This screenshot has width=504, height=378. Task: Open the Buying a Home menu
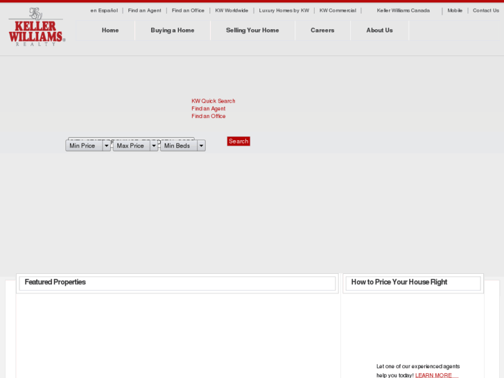point(173,31)
